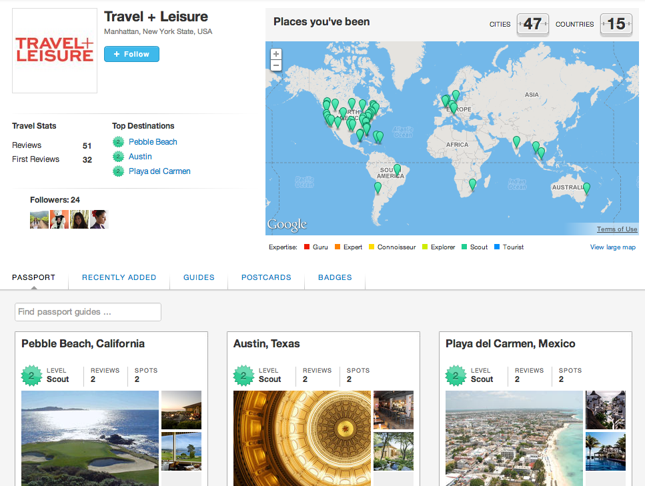This screenshot has width=645, height=486.
Task: Open the Postcards tab
Action: (266, 277)
